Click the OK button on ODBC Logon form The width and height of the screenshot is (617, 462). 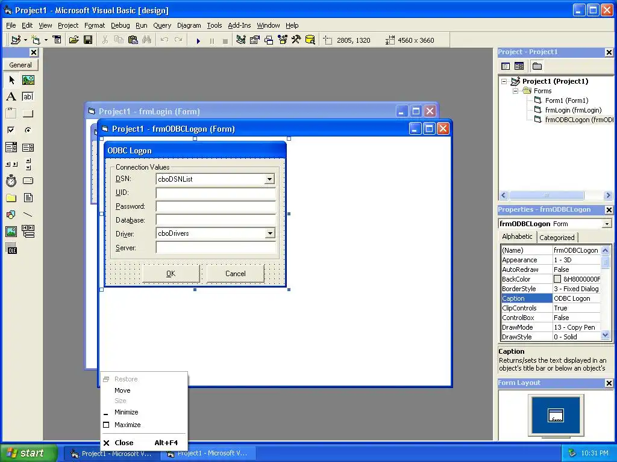click(x=171, y=274)
